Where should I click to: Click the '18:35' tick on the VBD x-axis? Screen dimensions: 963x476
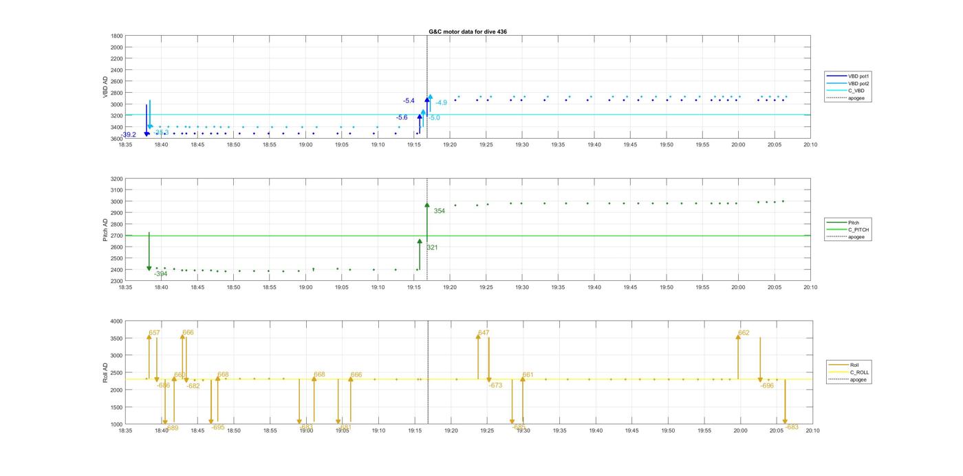[125, 145]
